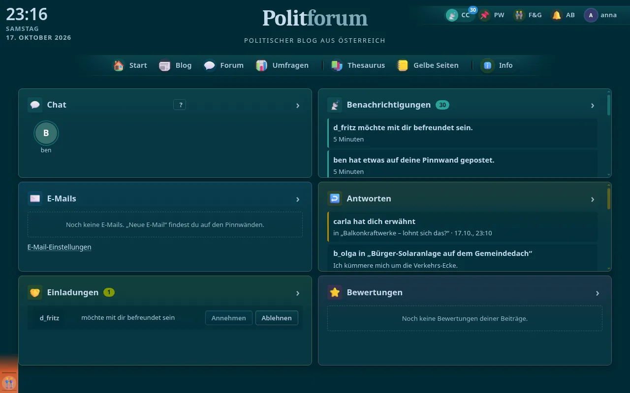Viewport: 630px width, 393px height.
Task: Open anna's user avatar
Action: coord(591,15)
